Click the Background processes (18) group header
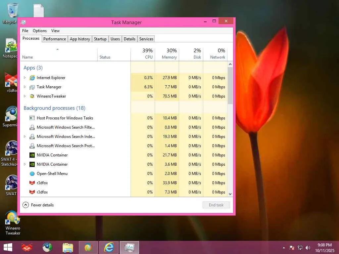Screen dimensions: 339x254 coord(55,108)
